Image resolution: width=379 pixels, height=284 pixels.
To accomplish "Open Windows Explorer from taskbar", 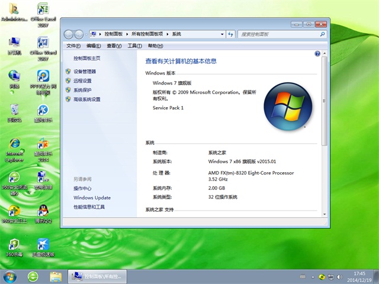I will tap(56, 277).
